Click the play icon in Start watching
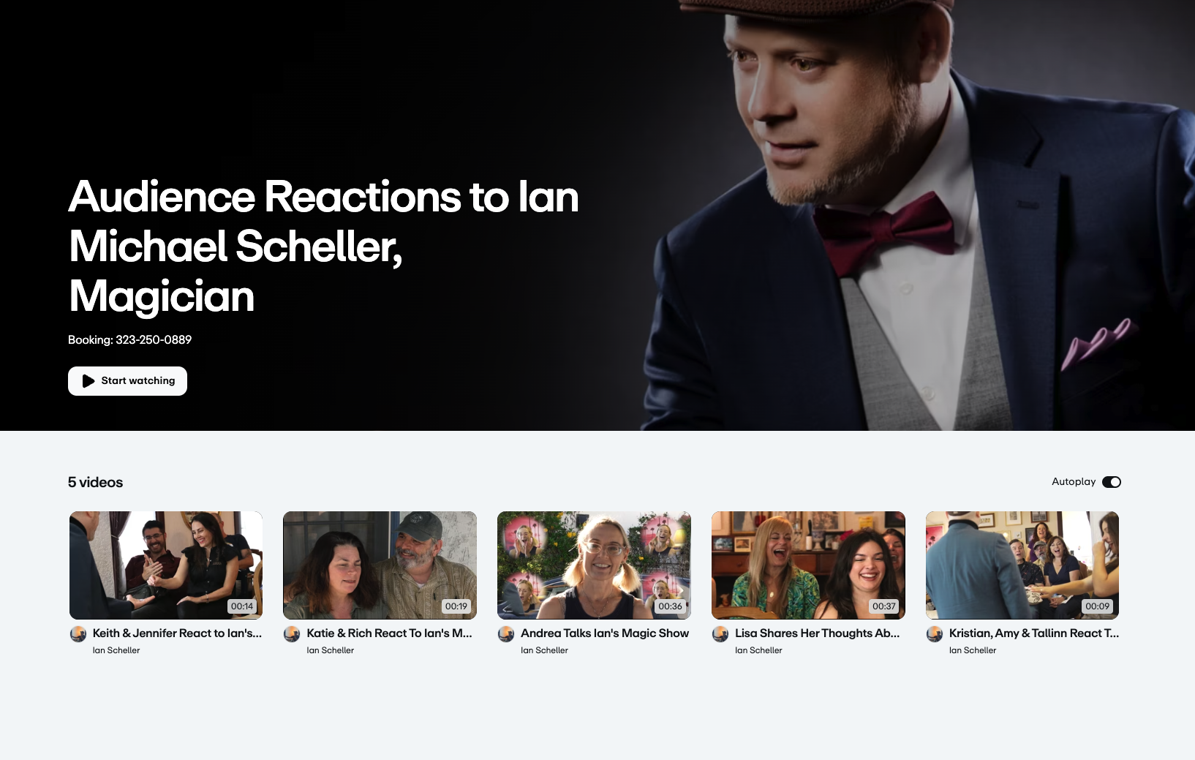Image resolution: width=1195 pixels, height=760 pixels. (88, 381)
